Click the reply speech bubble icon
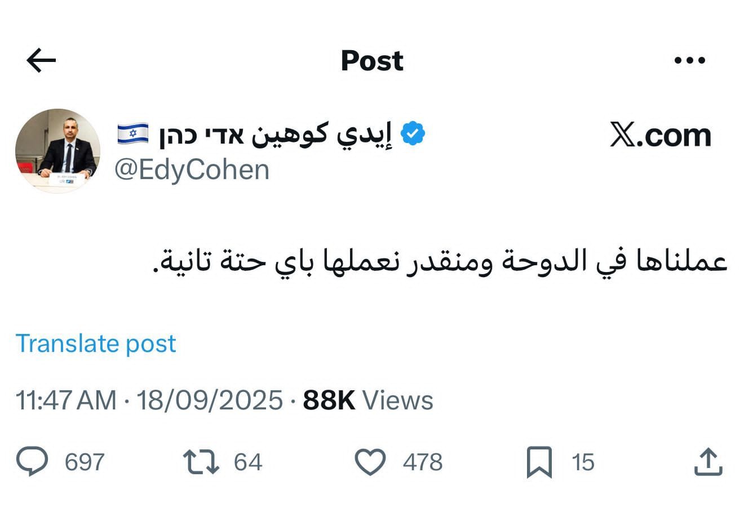The height and width of the screenshot is (517, 744). (32, 462)
